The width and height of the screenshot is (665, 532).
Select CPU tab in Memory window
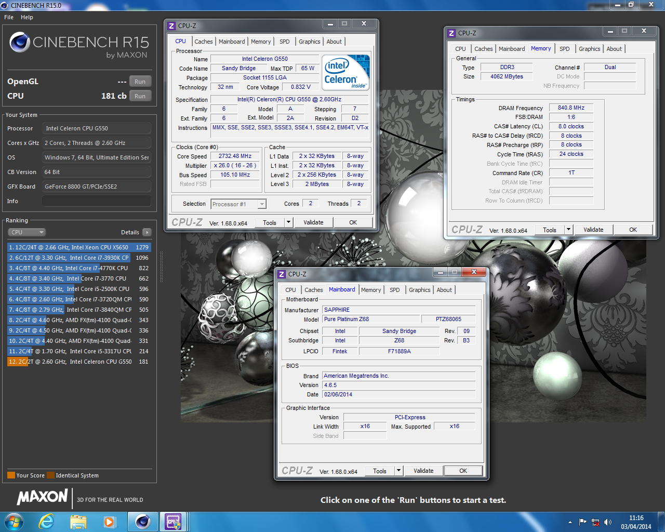click(461, 49)
